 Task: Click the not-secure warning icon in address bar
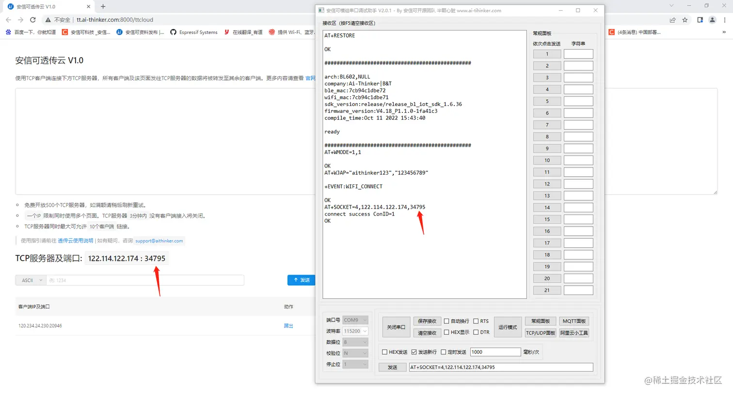tap(48, 20)
